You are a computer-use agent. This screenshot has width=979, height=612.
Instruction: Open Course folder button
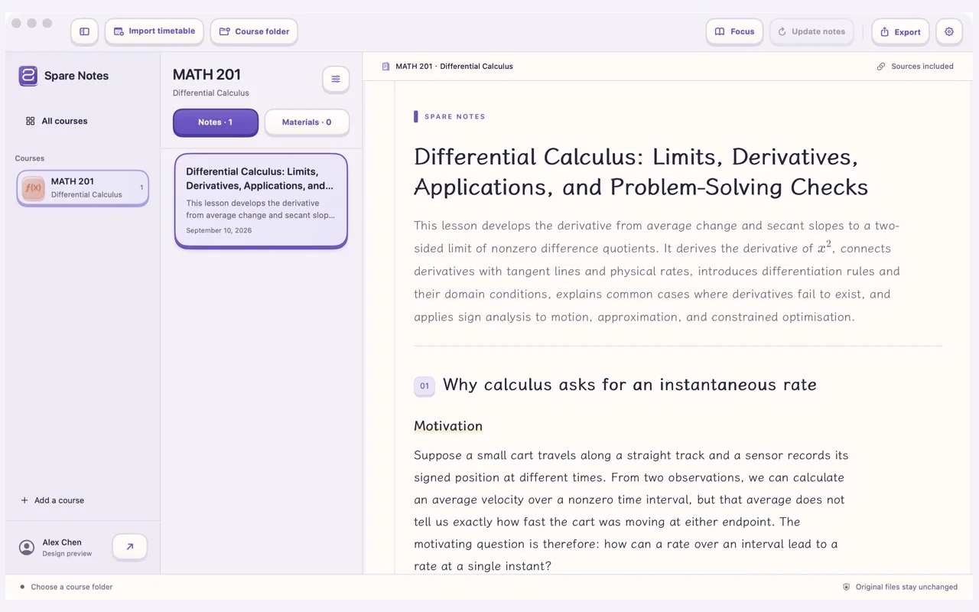(254, 31)
